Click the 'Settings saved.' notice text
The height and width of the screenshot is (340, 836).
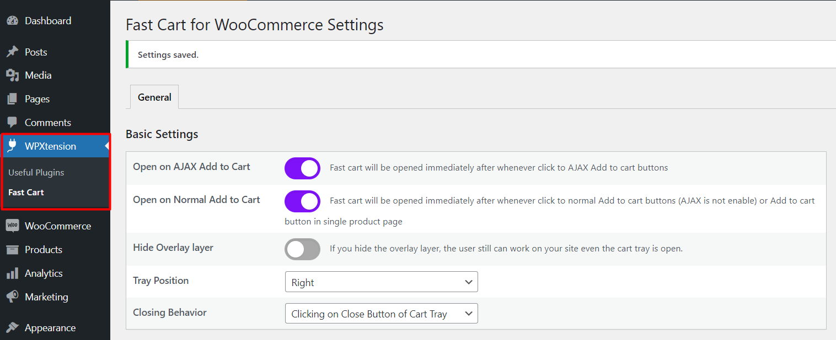(168, 54)
